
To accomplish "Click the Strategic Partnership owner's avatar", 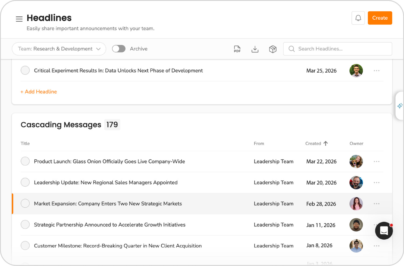I will pyautogui.click(x=356, y=225).
